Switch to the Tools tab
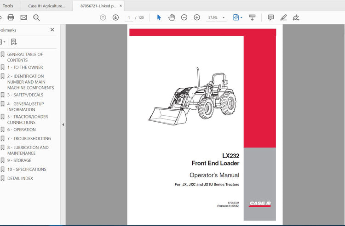Image resolution: width=345 pixels, height=226 pixels. coord(8,6)
